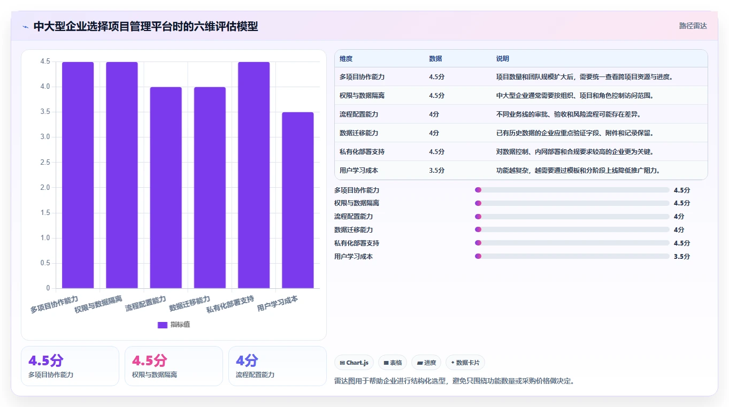Viewport: 729px width, 407px height.
Task: Click the 数据卡片 tag chip
Action: (x=465, y=363)
